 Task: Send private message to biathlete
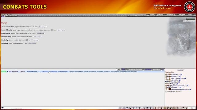coord(166,75)
